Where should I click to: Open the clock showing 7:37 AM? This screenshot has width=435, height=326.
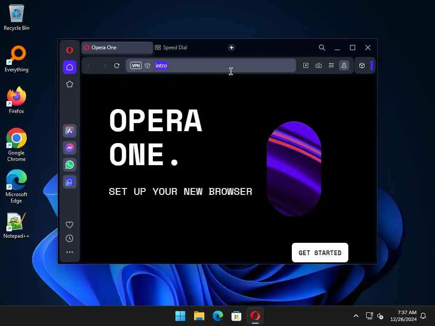click(x=404, y=316)
